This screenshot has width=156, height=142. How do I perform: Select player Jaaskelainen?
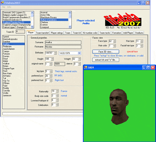9,49
